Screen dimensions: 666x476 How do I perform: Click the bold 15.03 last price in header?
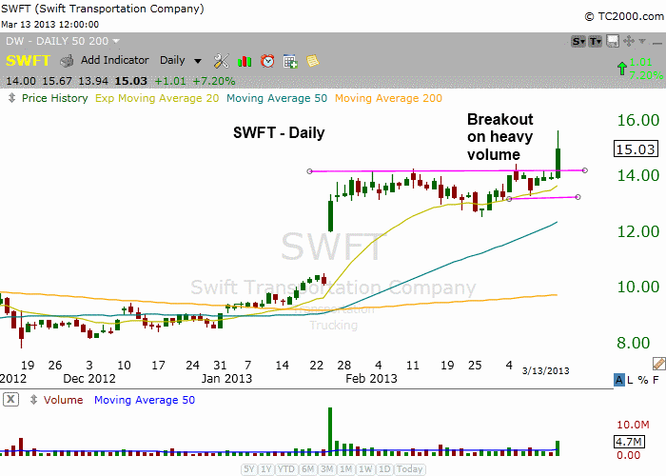tap(131, 81)
